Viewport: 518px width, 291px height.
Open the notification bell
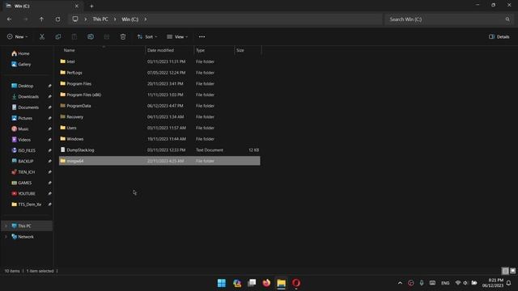[x=509, y=283]
